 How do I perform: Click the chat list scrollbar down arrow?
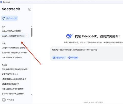coord(32,94)
